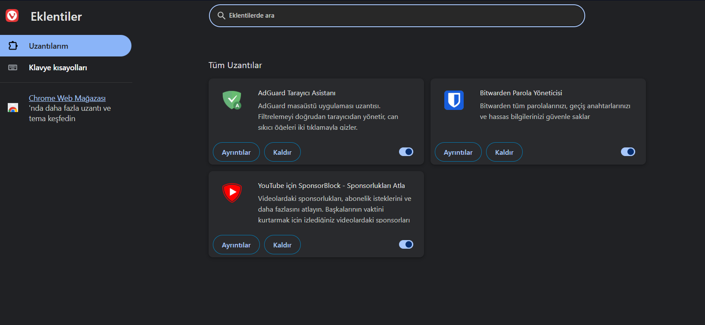The image size is (705, 325).
Task: Click Kaldır on the Bitwarden card
Action: point(504,152)
